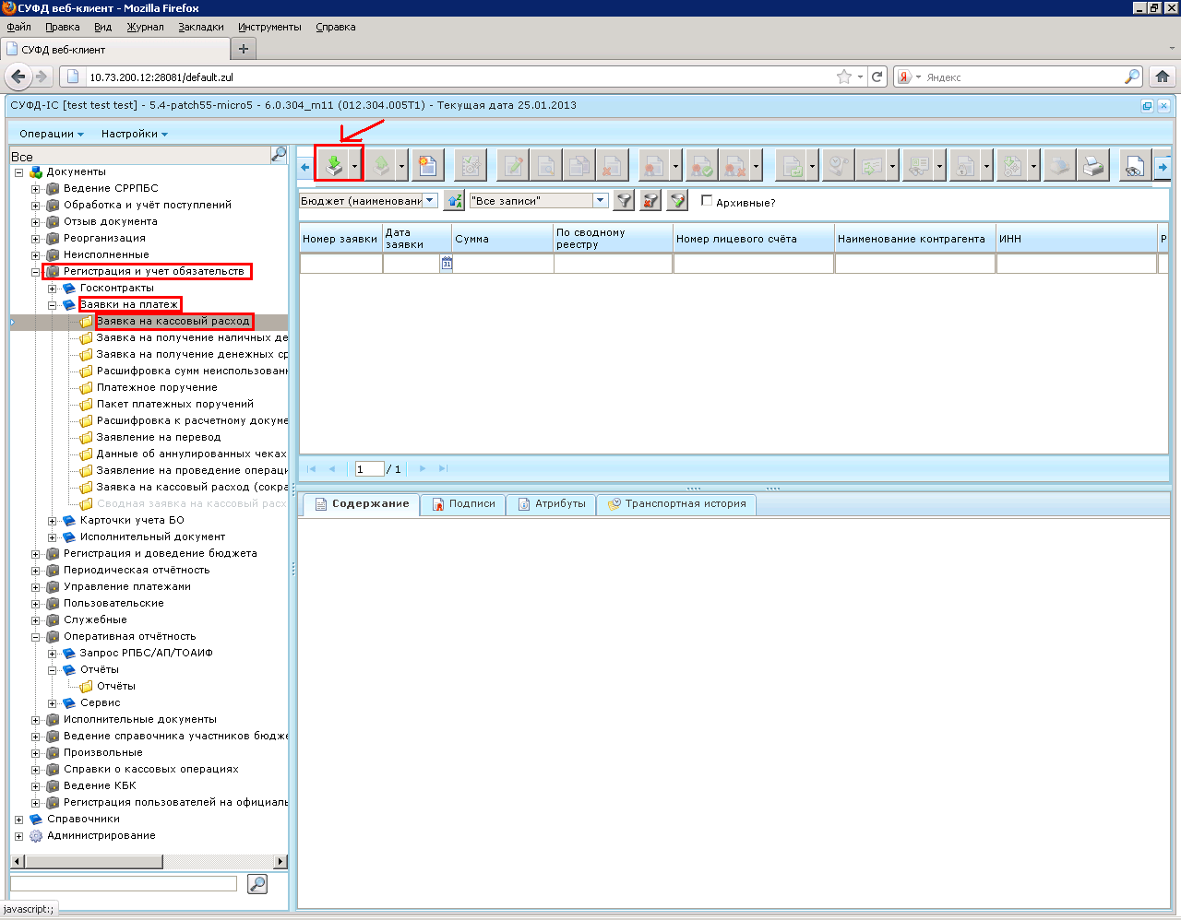Open a new browser tab with plus button
Viewport: 1181px width, 920px height.
pos(244,49)
